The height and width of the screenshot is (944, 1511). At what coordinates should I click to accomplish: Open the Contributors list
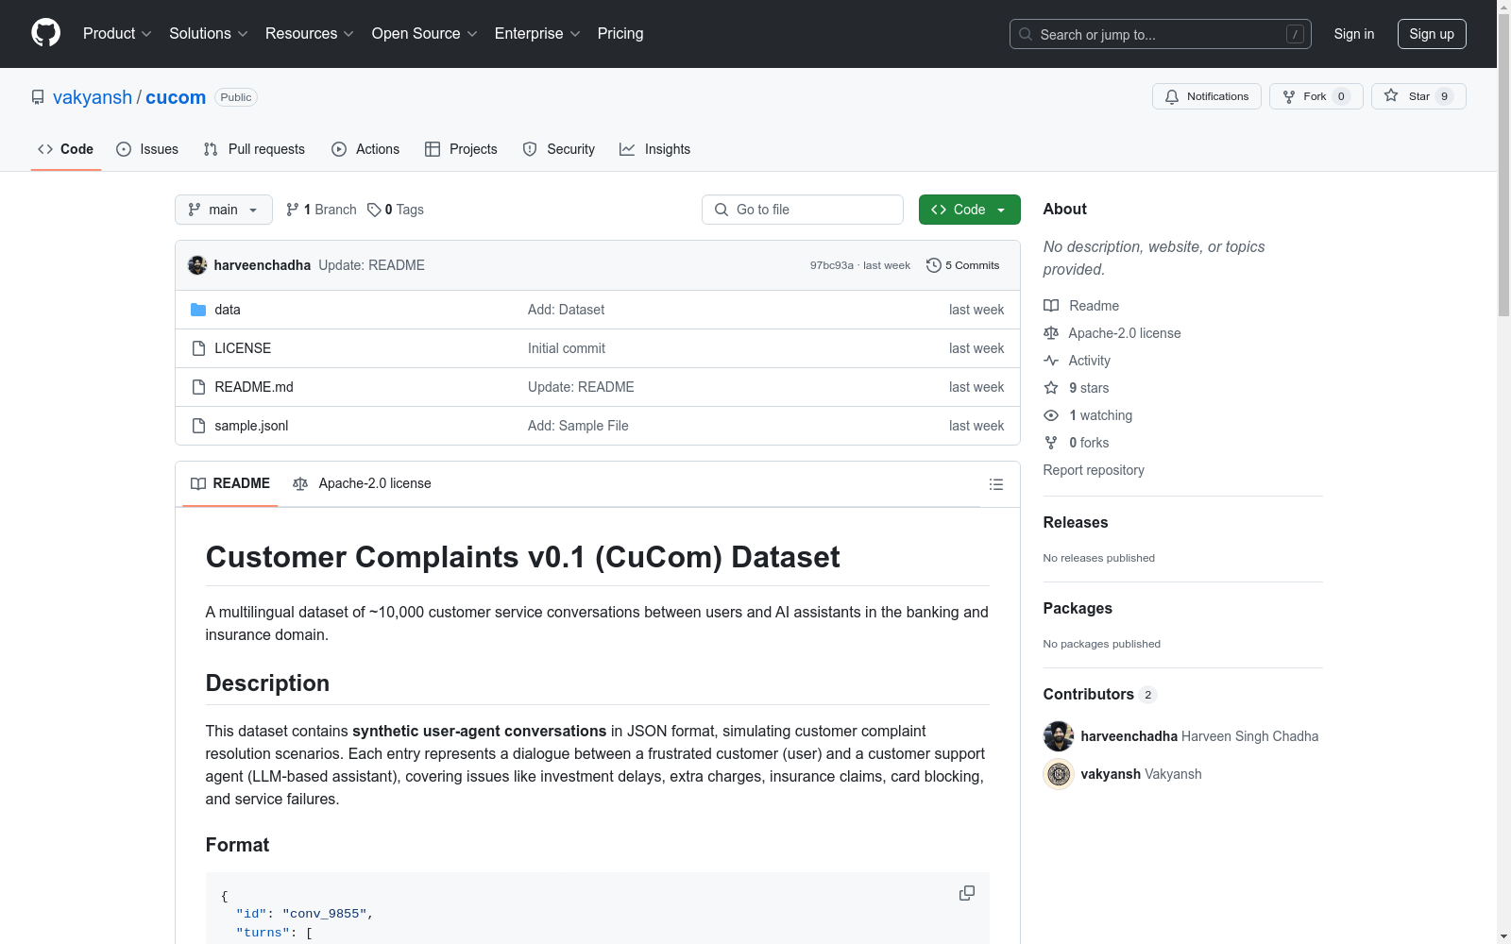1100,694
